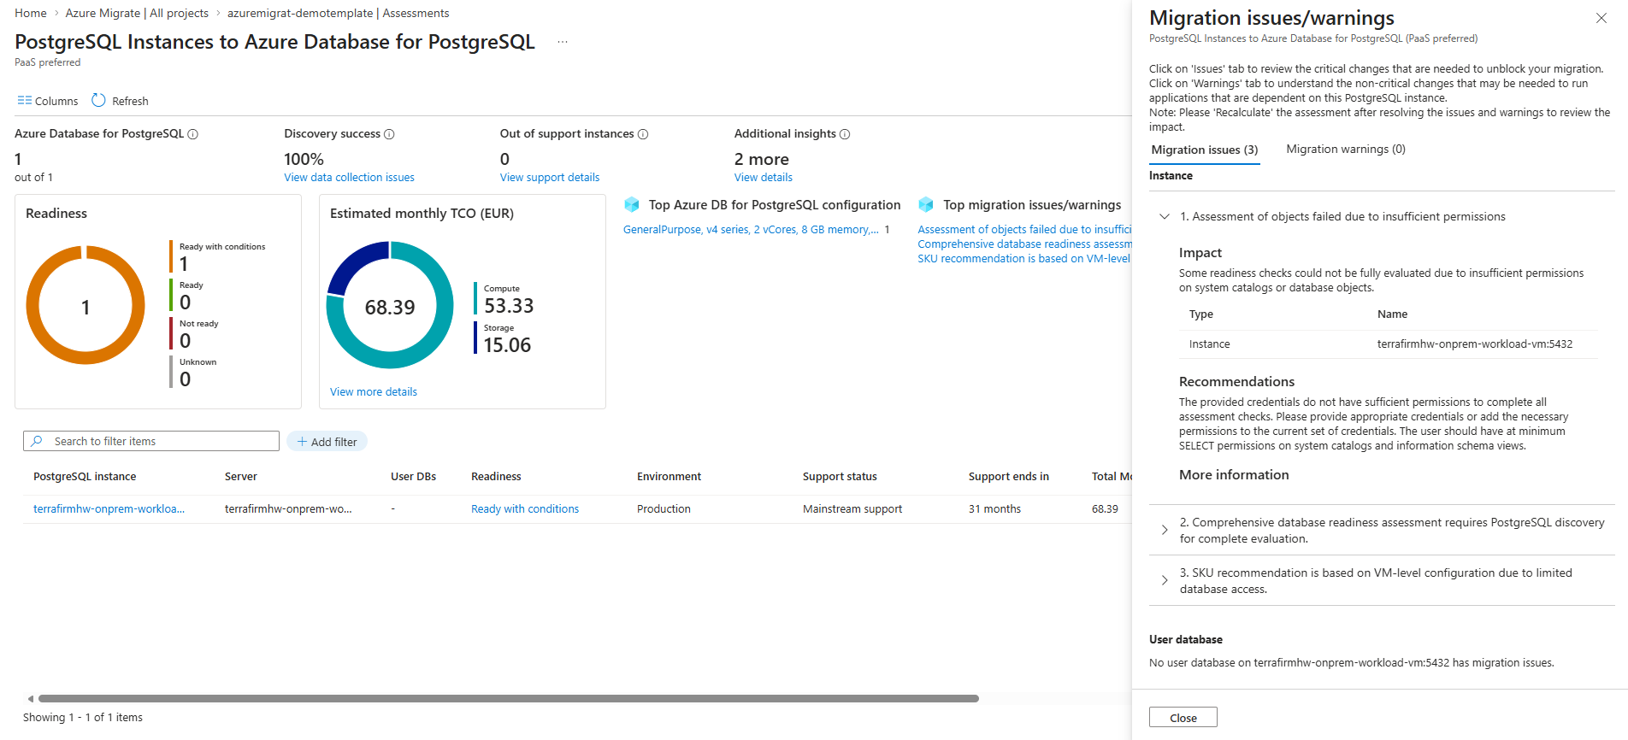The image size is (1628, 740).
Task: Click the search magnifier icon in filter box
Action: click(x=37, y=441)
